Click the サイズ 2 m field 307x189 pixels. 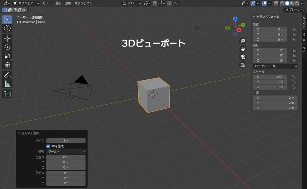[x=66, y=141]
